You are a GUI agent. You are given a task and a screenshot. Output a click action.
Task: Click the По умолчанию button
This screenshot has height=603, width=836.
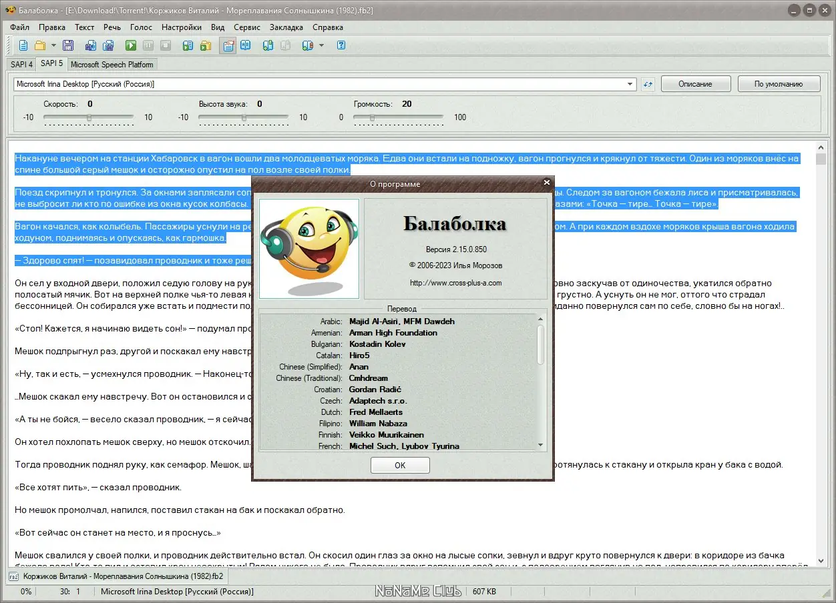click(779, 84)
